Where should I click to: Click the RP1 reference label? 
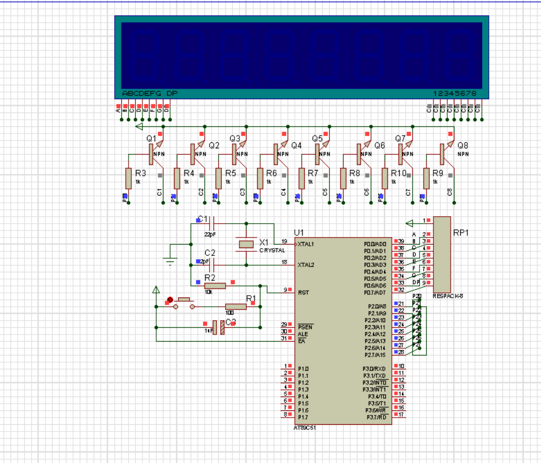(461, 233)
